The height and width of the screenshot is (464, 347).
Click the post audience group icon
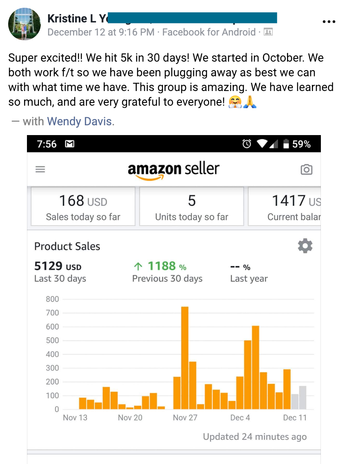point(268,32)
